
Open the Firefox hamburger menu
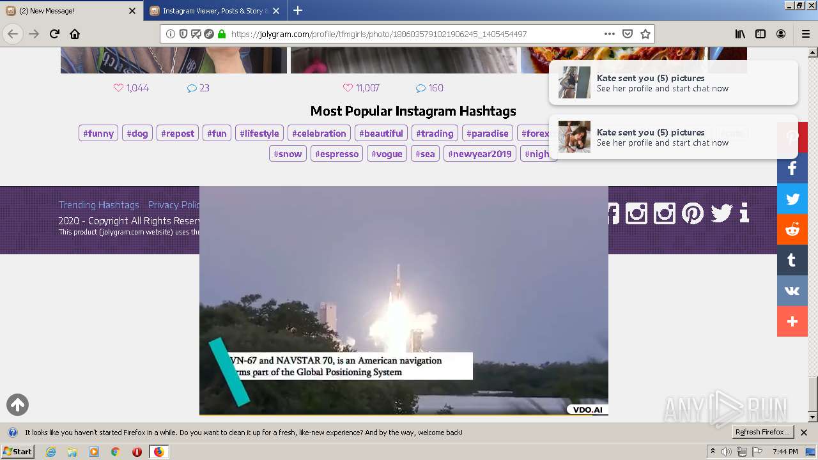tap(805, 34)
